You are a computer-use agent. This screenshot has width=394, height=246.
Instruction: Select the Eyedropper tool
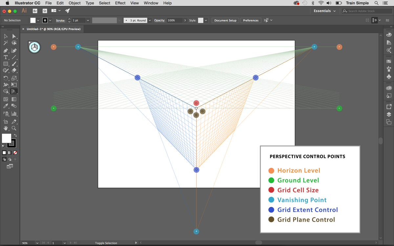[x=6, y=105]
